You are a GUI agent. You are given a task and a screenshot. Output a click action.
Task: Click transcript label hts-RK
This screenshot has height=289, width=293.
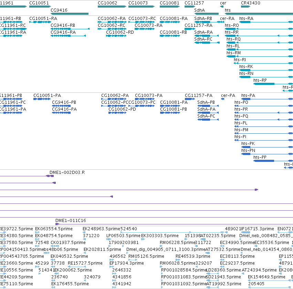pos(246,67)
